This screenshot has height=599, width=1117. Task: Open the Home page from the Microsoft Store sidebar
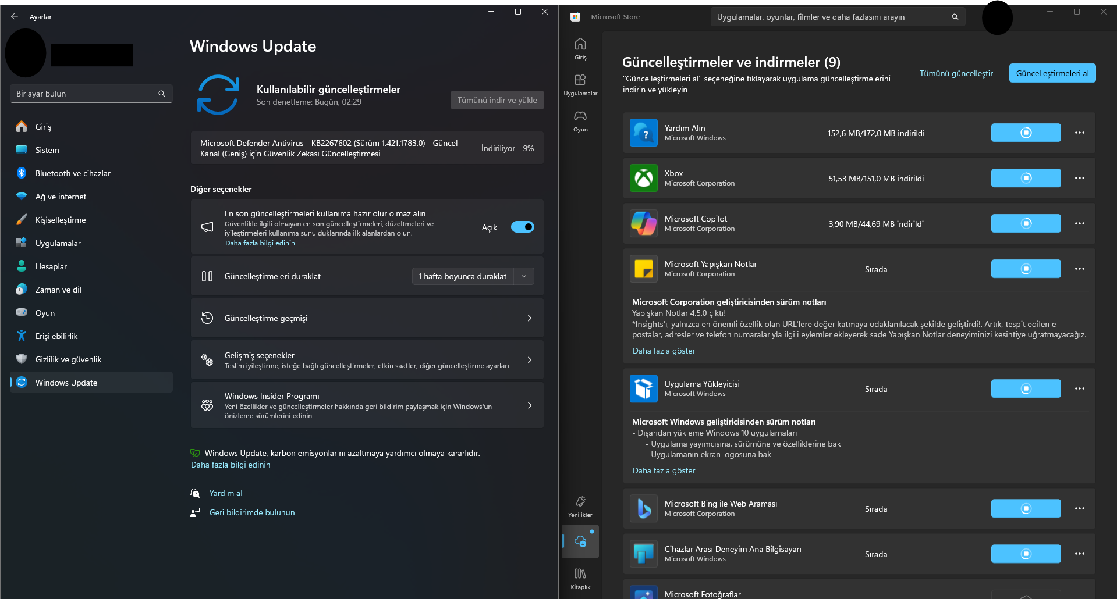pos(580,49)
